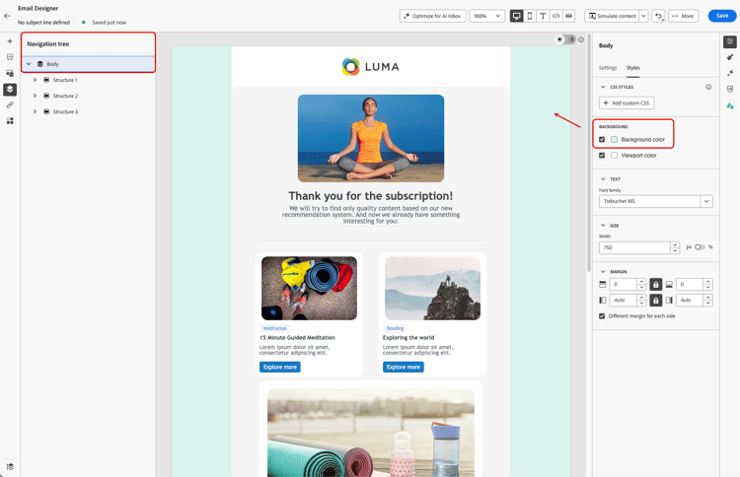Click the settings icon at bottom of left rail
This screenshot has height=477, width=740.
pyautogui.click(x=10, y=466)
